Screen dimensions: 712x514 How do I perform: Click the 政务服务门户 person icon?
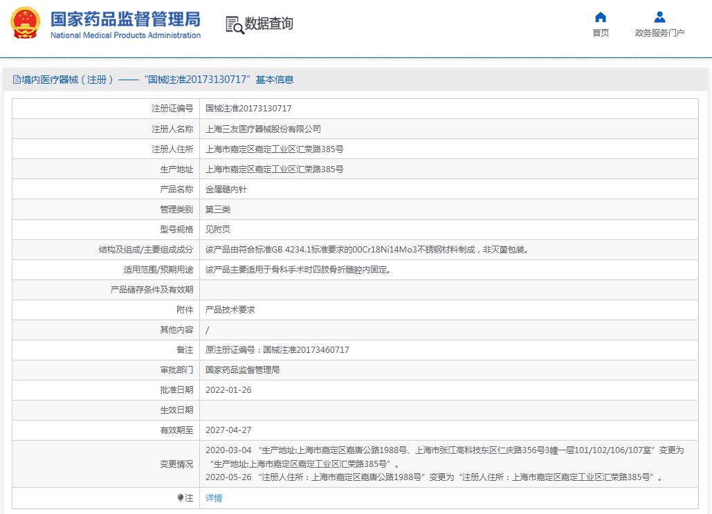(659, 17)
